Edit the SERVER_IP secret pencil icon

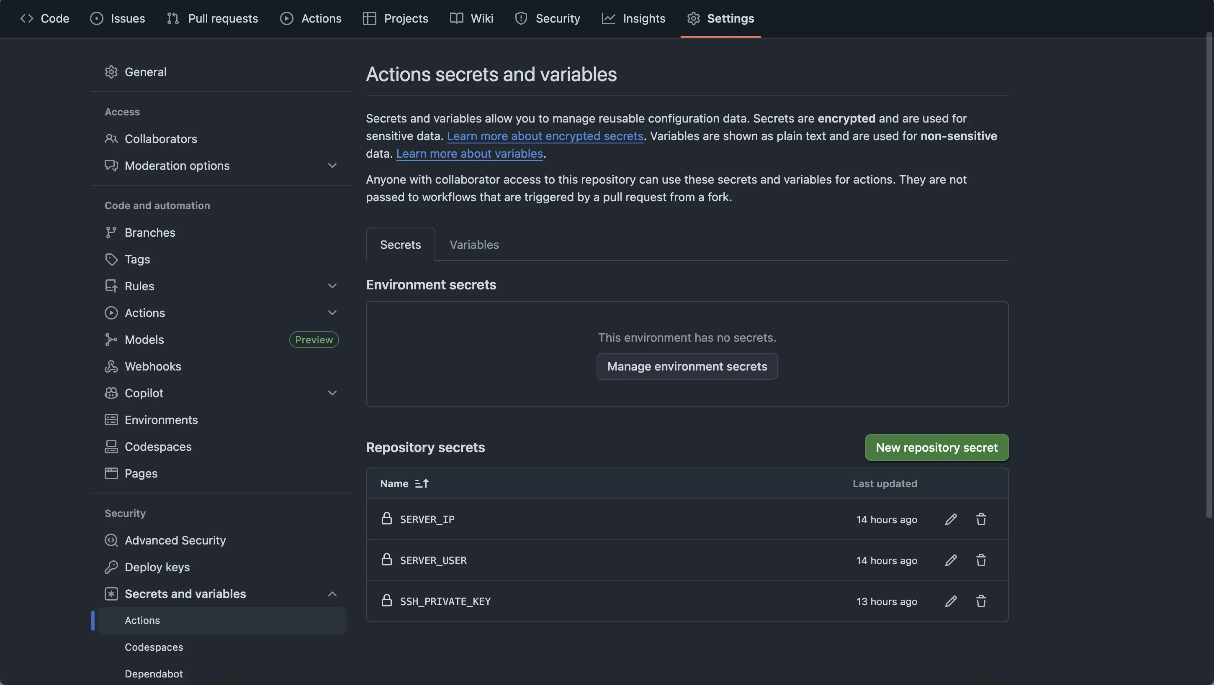pos(951,519)
